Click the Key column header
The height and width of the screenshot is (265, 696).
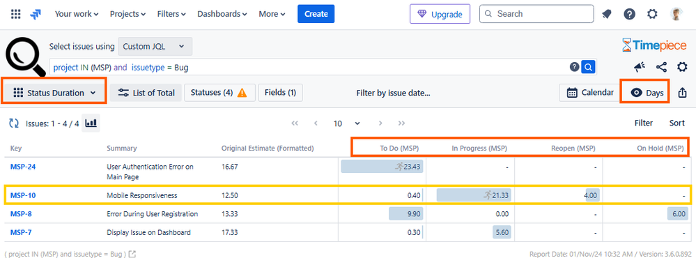pos(15,148)
